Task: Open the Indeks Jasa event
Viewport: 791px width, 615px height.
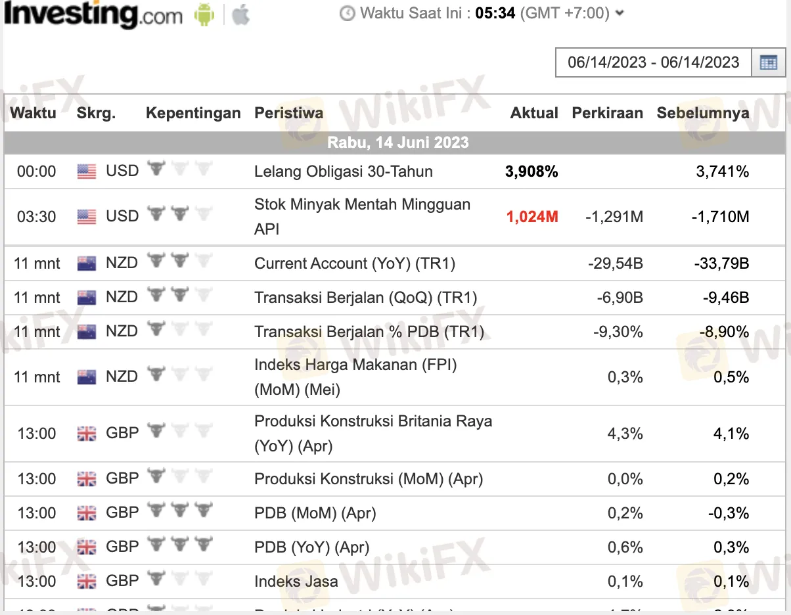Action: [296, 581]
